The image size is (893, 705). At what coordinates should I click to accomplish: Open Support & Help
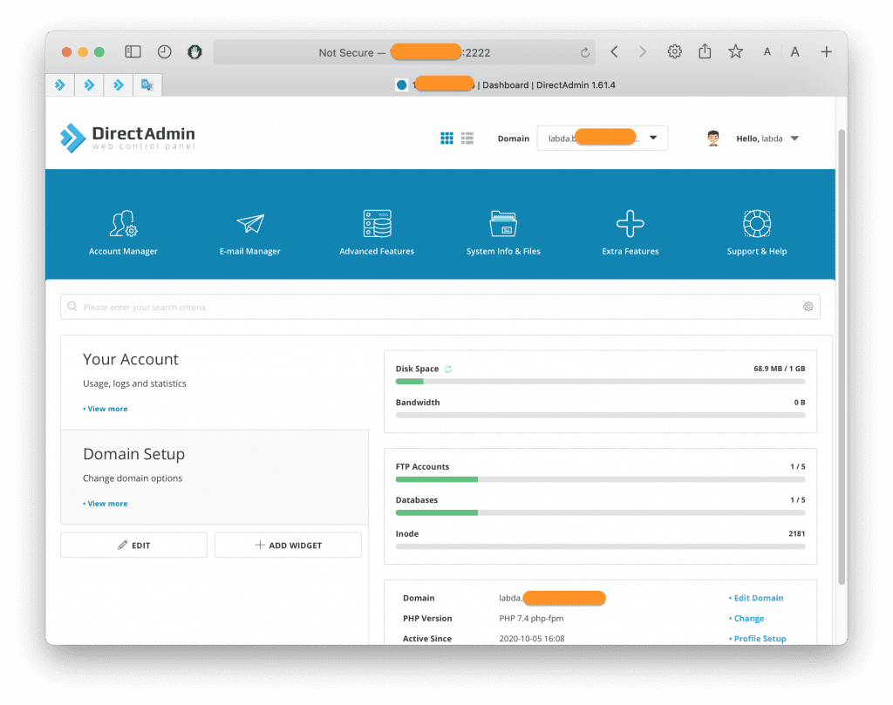point(756,230)
